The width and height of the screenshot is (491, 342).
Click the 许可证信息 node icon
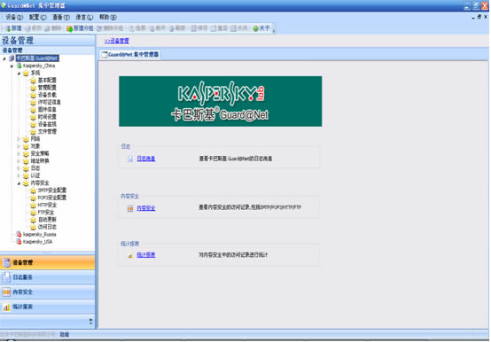point(33,102)
